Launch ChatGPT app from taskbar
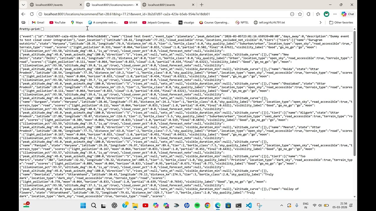This screenshot has height=211, width=376. 114,205
